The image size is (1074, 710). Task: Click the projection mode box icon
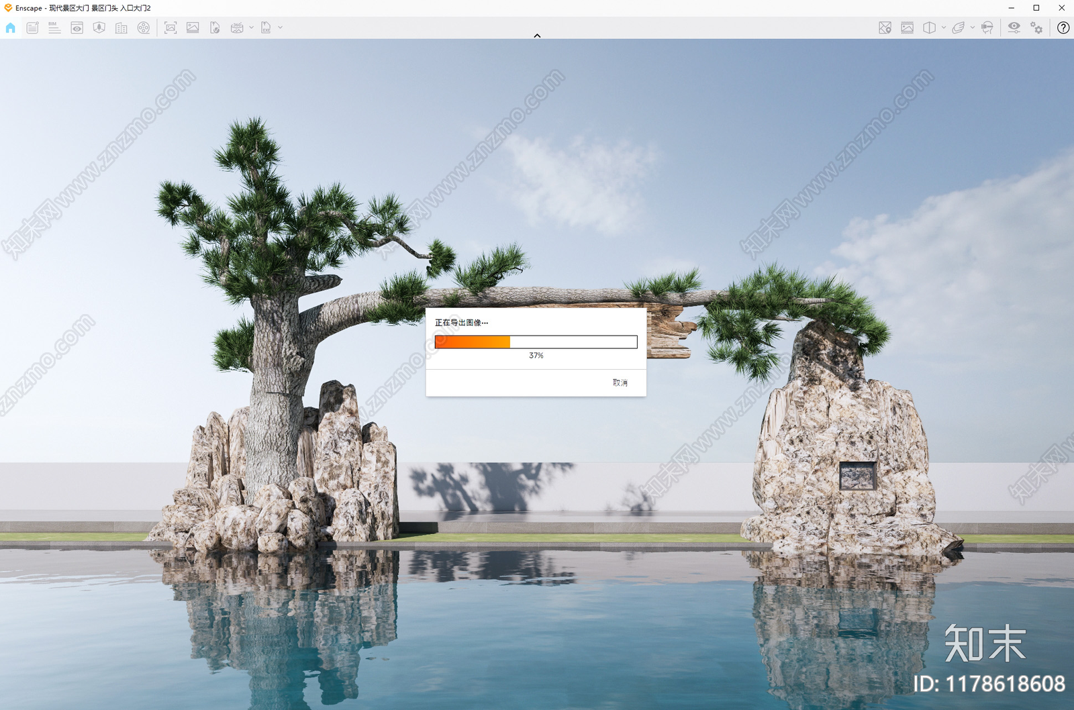(x=930, y=28)
